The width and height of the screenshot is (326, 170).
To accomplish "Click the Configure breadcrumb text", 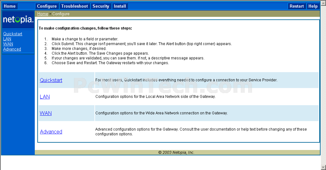I will (x=61, y=14).
